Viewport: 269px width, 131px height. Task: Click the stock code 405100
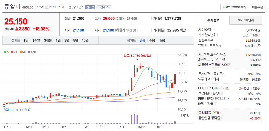click(x=28, y=7)
